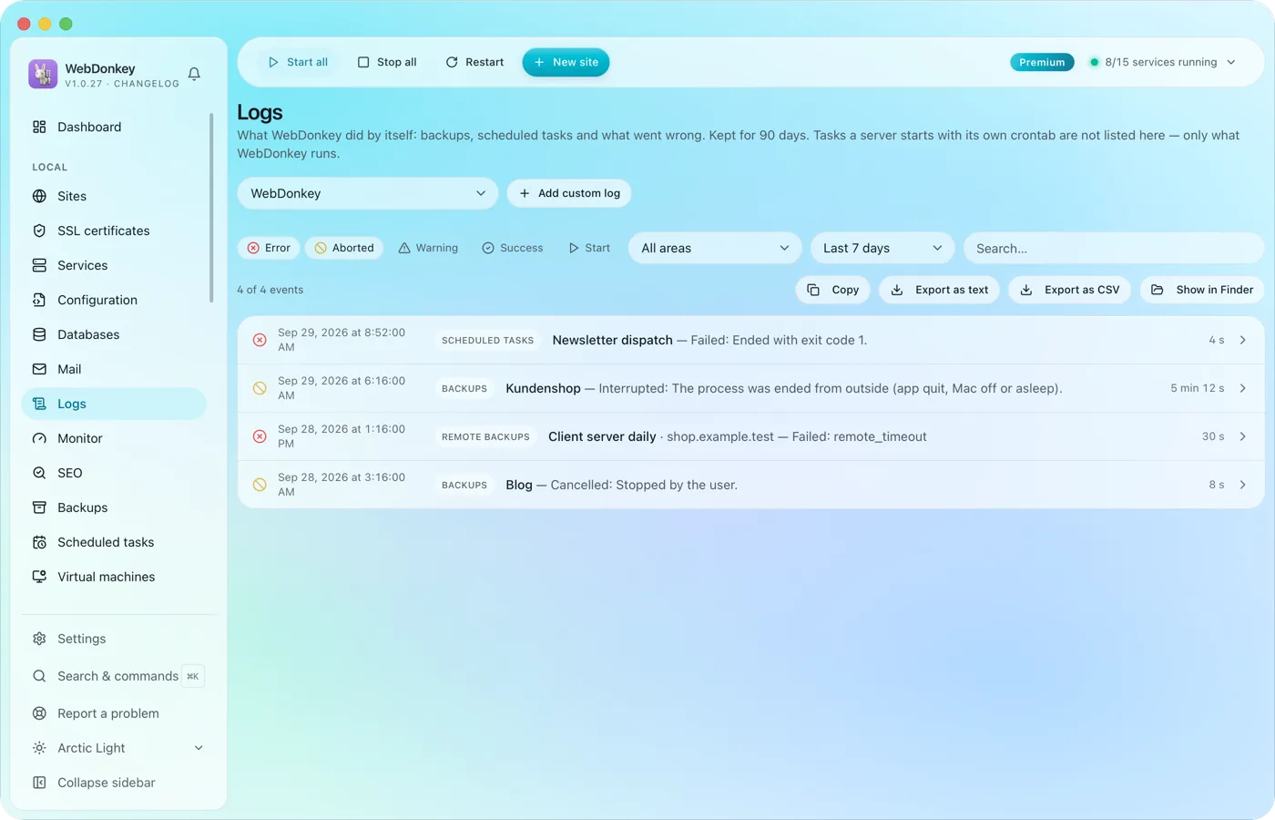1275x820 pixels.
Task: Click the Premium badge
Action: (x=1042, y=62)
